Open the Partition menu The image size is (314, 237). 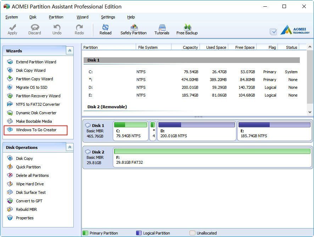pyautogui.click(x=56, y=17)
